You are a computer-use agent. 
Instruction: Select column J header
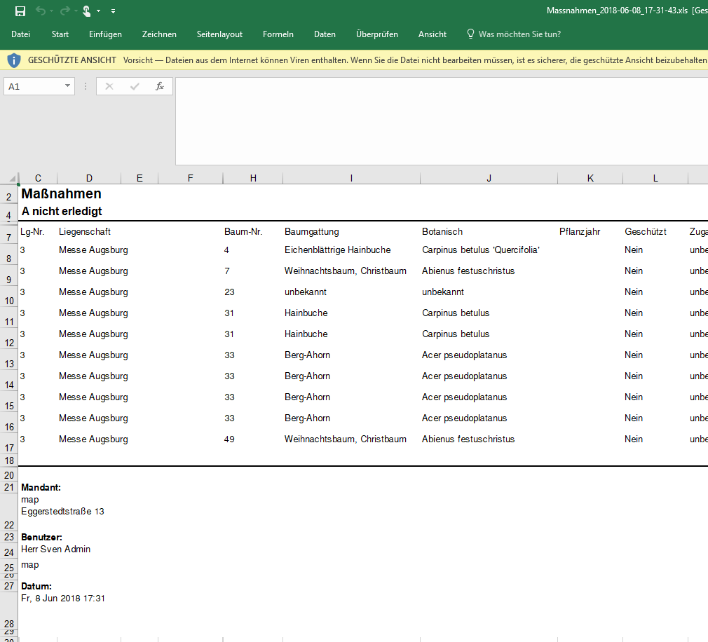(x=489, y=178)
